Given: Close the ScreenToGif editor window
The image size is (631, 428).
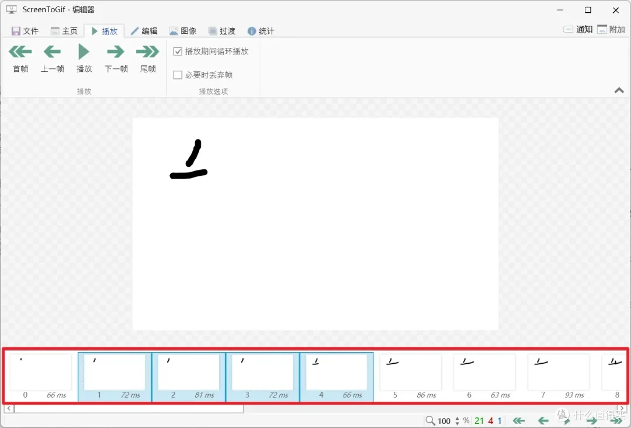Looking at the screenshot, I should click(x=616, y=10).
